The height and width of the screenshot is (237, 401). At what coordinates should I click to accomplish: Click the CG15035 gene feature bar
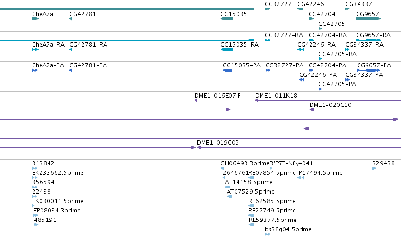pos(227,19)
